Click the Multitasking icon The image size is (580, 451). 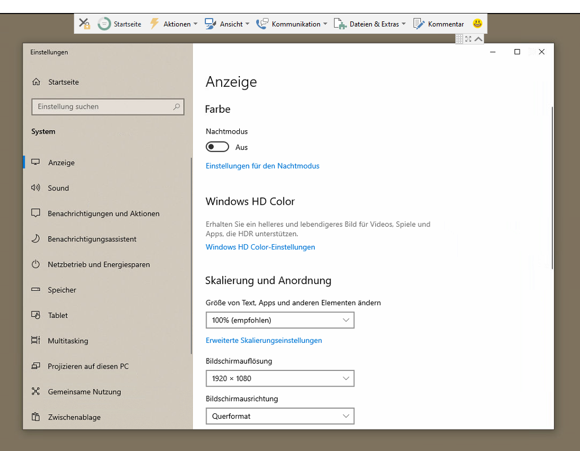36,340
